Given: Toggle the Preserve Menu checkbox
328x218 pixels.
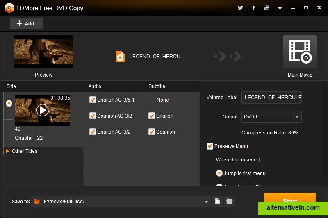Looking at the screenshot, I should tap(210, 146).
